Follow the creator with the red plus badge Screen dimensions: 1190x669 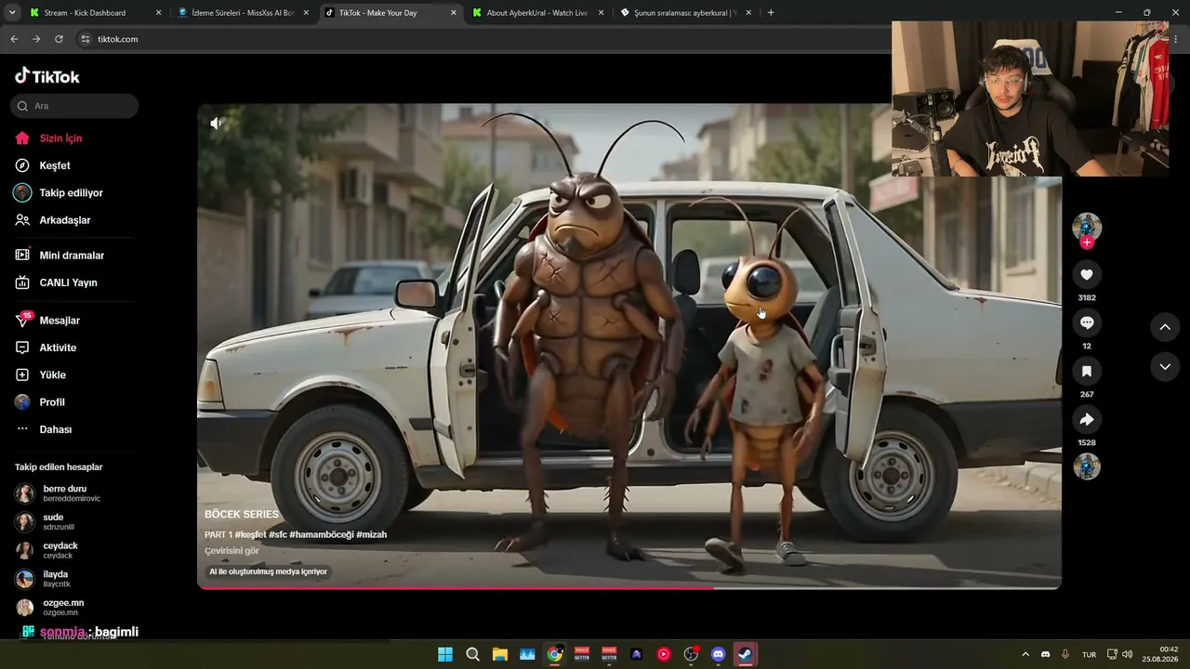(1087, 243)
